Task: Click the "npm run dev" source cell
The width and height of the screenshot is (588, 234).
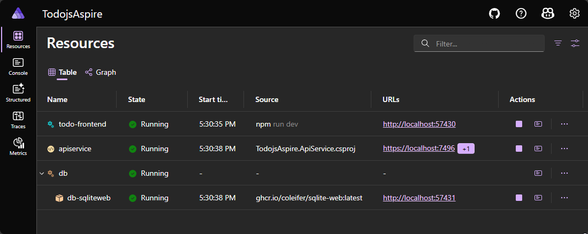Action: coord(277,124)
